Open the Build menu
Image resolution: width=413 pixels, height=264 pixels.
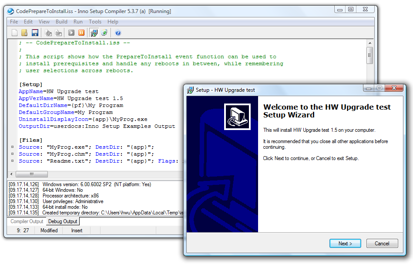[x=61, y=22]
